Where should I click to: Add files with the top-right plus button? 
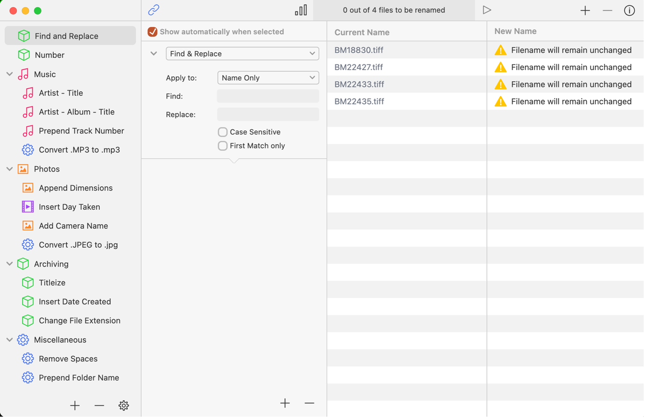point(585,10)
